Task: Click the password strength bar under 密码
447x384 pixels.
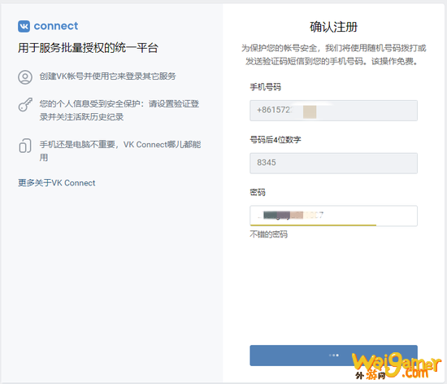Action: point(313,225)
